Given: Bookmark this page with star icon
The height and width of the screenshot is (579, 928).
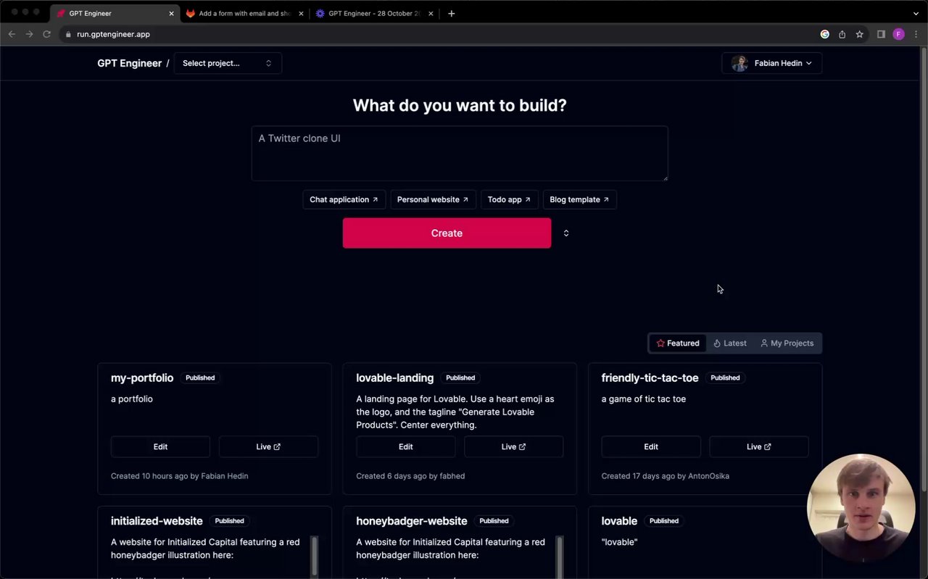Looking at the screenshot, I should [859, 34].
